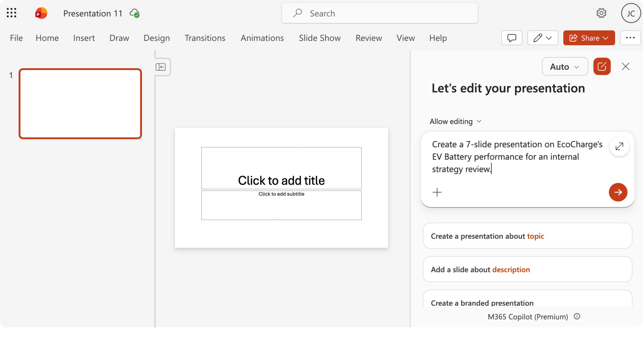
Task: Open the settings gear
Action: [x=601, y=13]
